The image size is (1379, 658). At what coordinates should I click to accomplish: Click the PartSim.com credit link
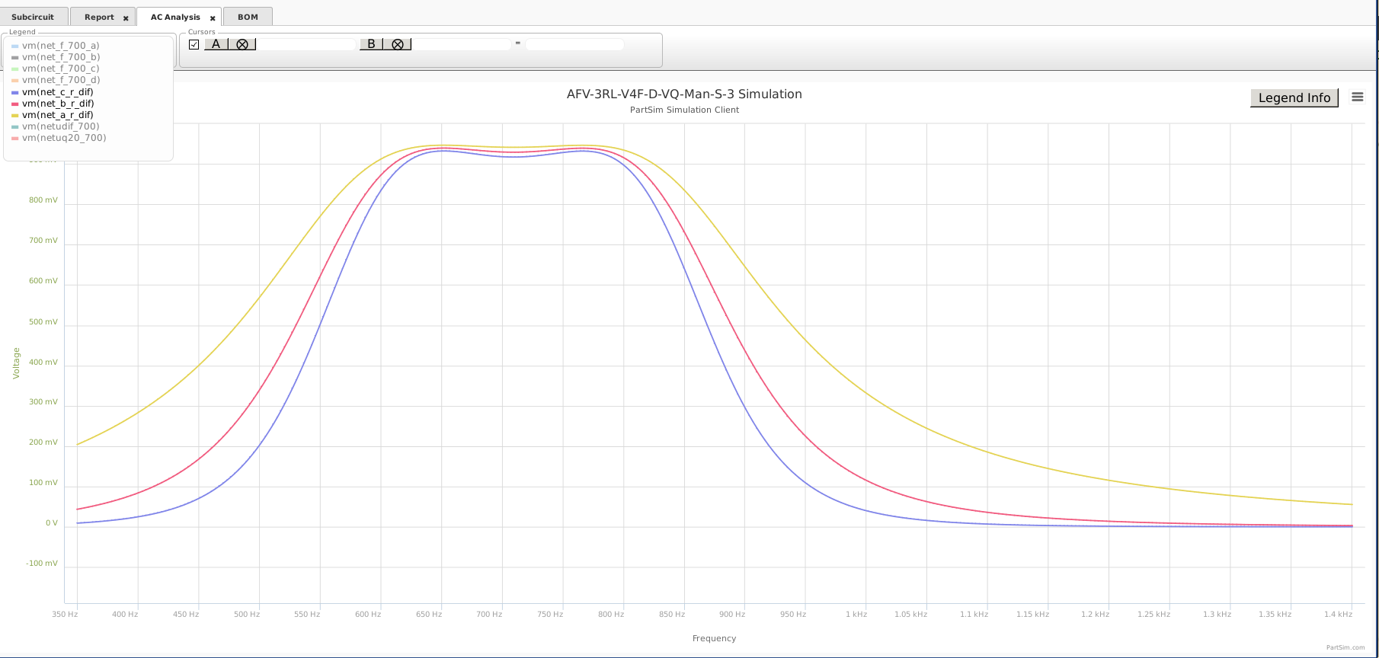tap(1345, 647)
